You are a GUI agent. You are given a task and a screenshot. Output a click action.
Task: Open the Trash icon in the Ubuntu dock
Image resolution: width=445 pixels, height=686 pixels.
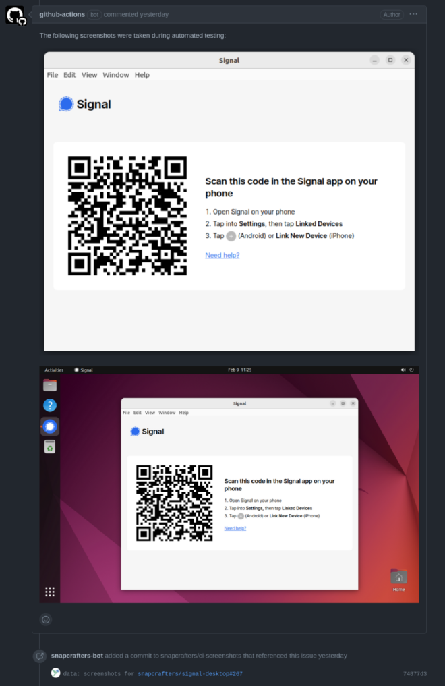(50, 447)
